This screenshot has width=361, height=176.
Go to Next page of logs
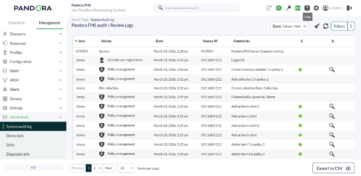[x=108, y=168]
